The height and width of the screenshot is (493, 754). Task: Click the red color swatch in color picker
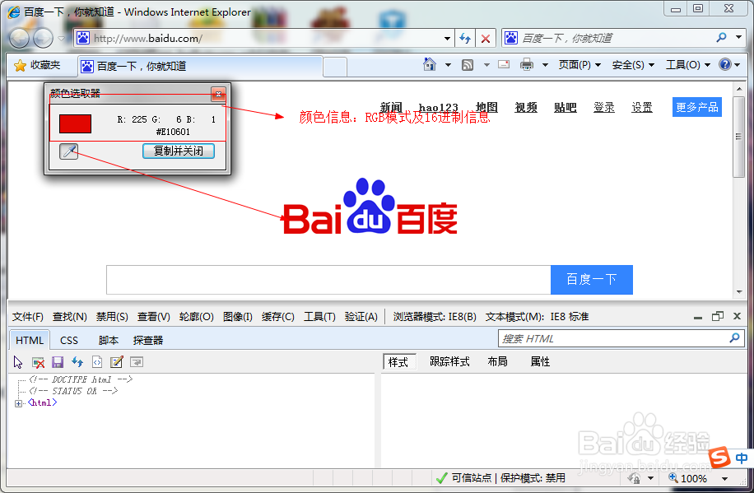[75, 123]
